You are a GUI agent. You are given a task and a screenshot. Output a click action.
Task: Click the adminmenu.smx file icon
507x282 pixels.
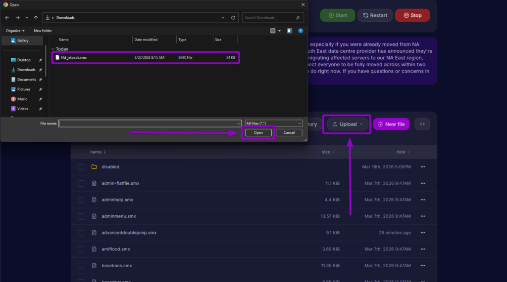tap(94, 216)
